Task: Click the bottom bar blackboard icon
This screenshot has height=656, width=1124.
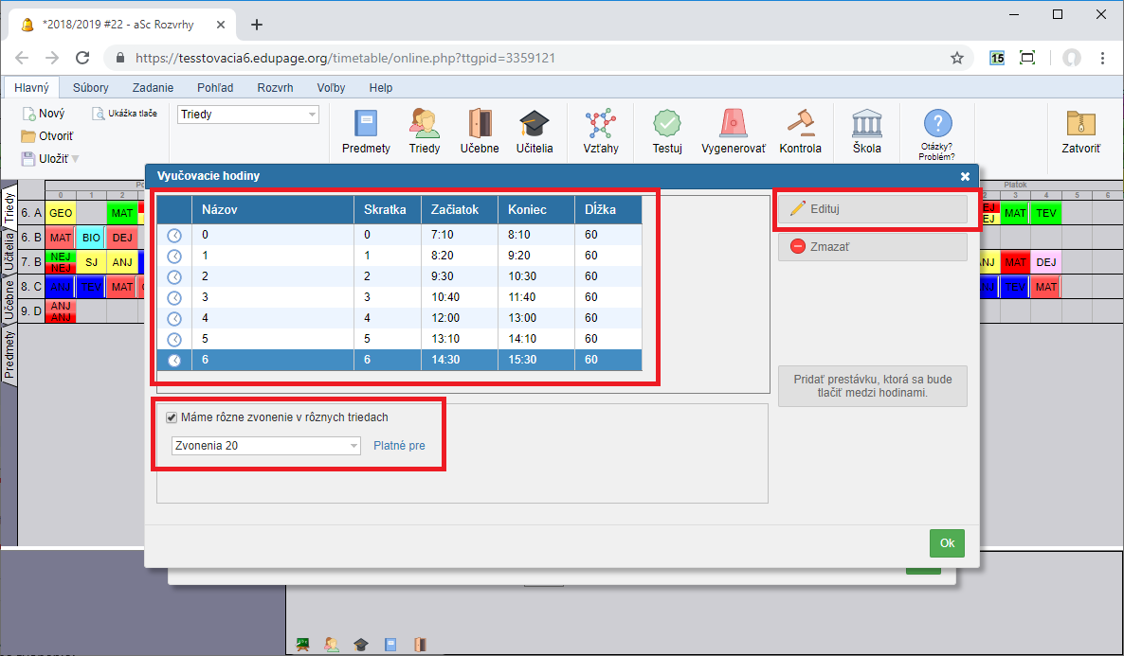Action: click(302, 645)
